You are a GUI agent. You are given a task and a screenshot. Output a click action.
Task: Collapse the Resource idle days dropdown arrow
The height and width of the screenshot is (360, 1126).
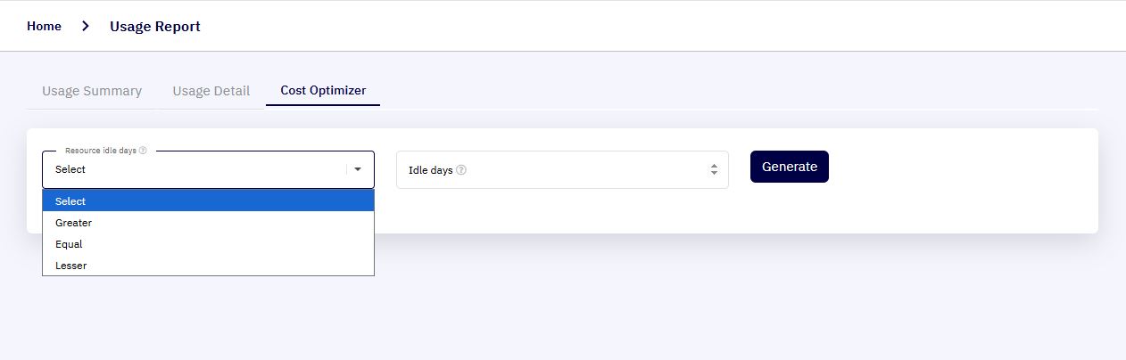[358, 169]
